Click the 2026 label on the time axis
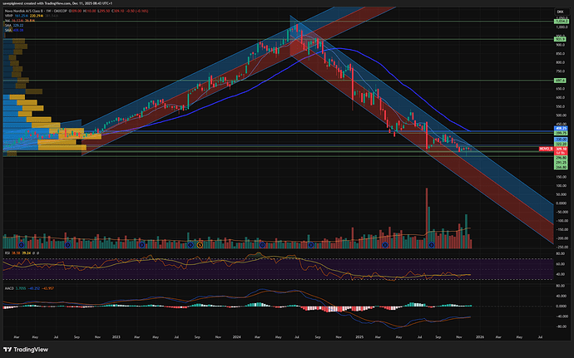Image resolution: width=574 pixels, height=358 pixels. tap(481, 338)
